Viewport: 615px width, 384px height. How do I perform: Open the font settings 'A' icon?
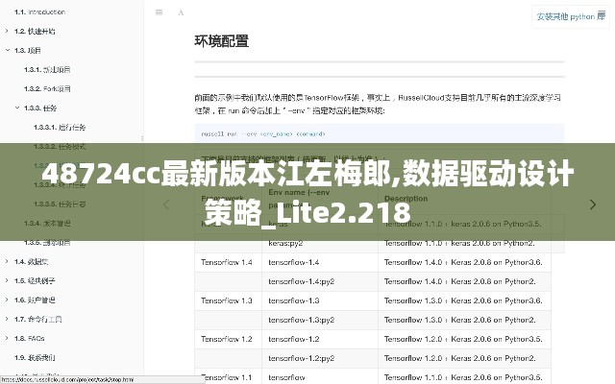[x=181, y=12]
